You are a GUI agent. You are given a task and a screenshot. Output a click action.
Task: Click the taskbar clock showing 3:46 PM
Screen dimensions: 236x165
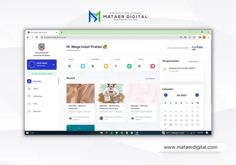point(200,133)
